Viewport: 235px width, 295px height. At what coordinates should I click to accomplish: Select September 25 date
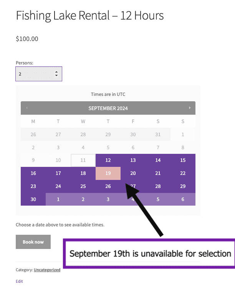(x=83, y=186)
